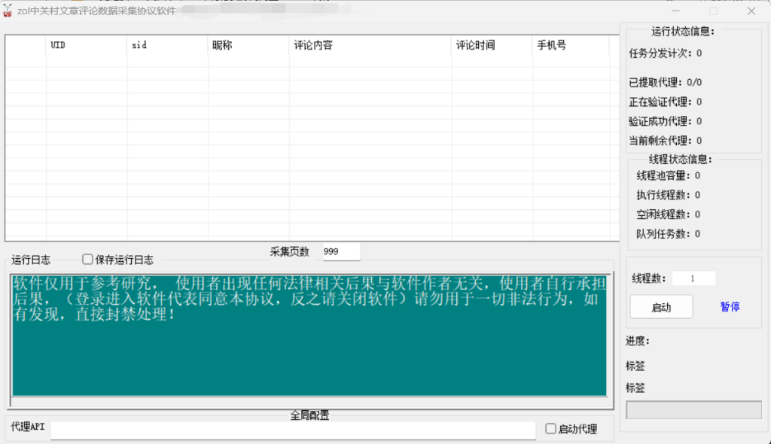The width and height of the screenshot is (771, 444).
Task: Click into the 代理API text field
Action: point(293,429)
